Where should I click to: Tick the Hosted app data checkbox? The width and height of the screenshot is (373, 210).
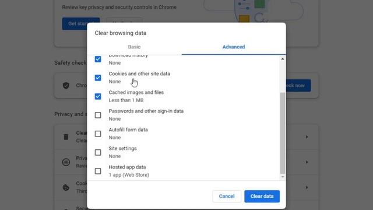click(98, 171)
